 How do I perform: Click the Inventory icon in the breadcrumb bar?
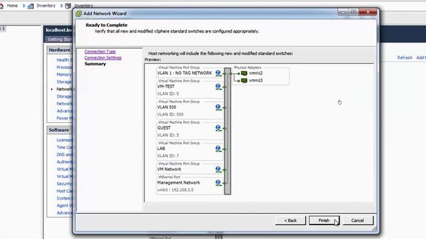31,6
